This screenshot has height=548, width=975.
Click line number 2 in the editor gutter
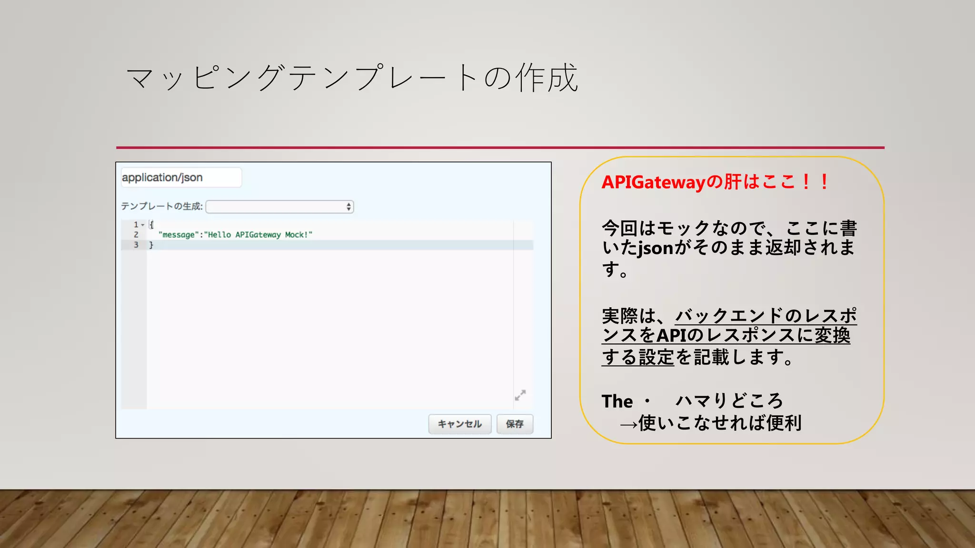pyautogui.click(x=136, y=235)
